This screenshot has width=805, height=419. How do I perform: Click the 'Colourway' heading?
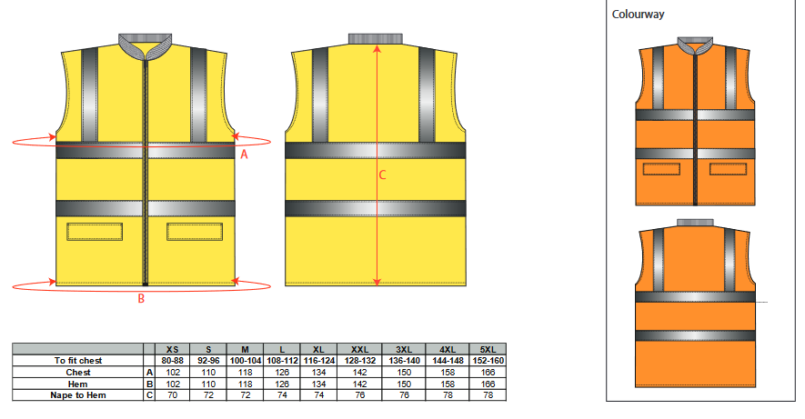click(638, 15)
